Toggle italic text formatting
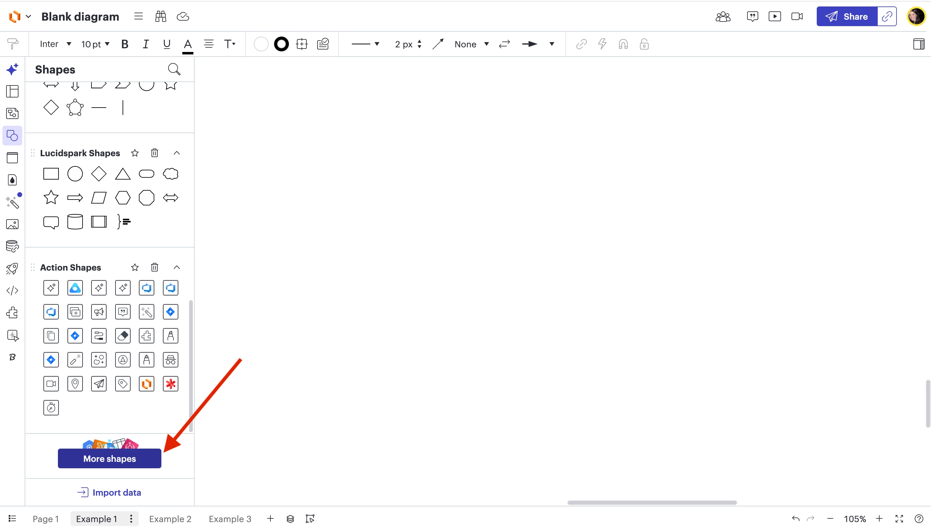The height and width of the screenshot is (531, 931). (145, 44)
